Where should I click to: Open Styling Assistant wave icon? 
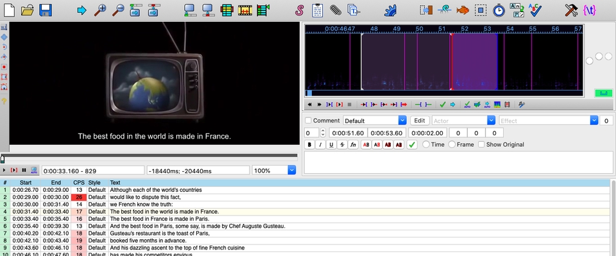coord(445,10)
